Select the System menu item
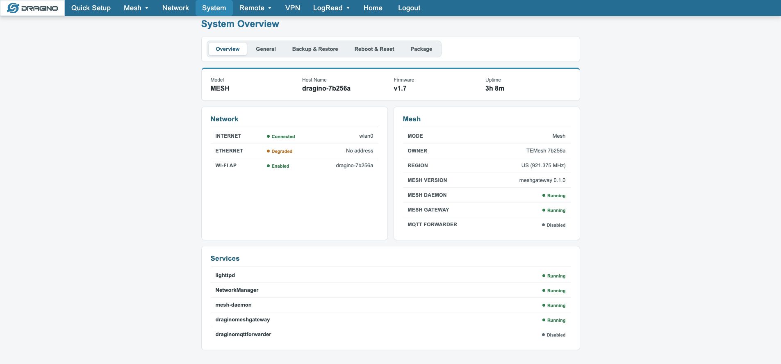Image resolution: width=781 pixels, height=364 pixels. [x=214, y=8]
